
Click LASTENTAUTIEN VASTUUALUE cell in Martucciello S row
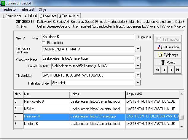pos(152,102)
